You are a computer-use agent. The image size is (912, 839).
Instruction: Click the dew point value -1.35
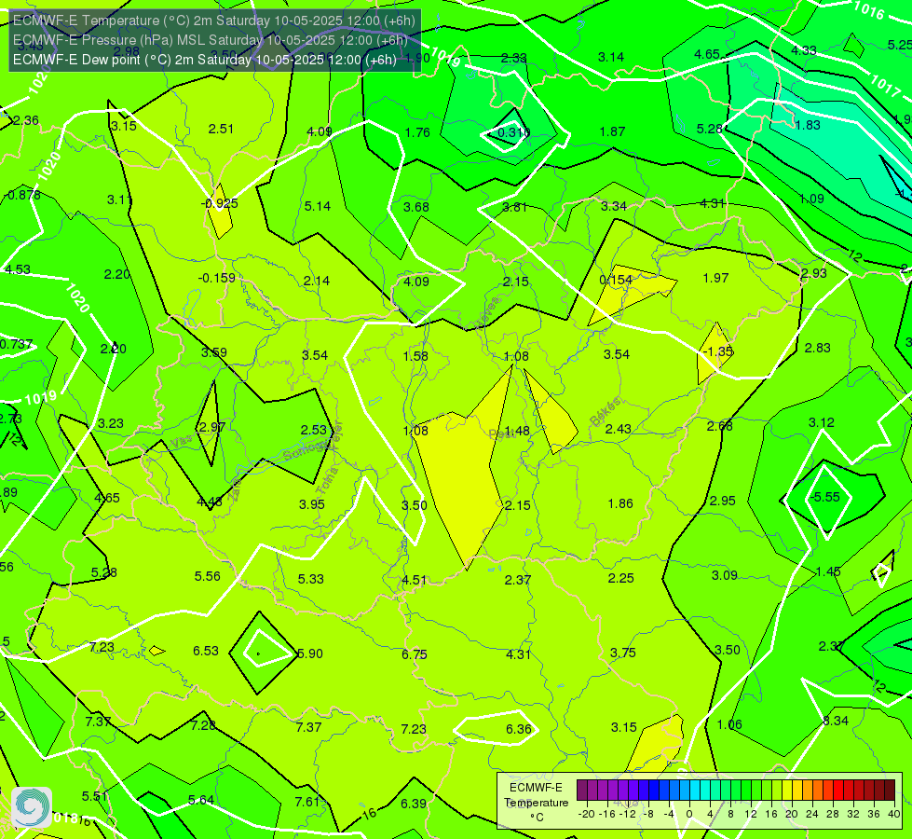(718, 351)
